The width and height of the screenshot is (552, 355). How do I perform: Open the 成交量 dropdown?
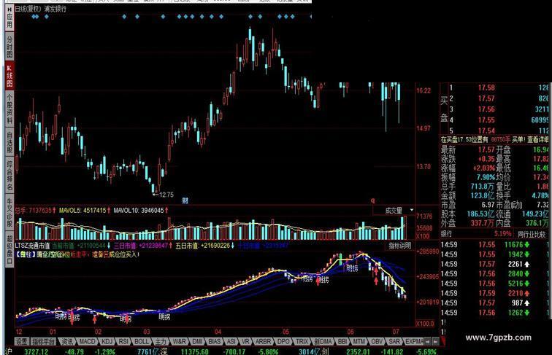tap(394, 210)
